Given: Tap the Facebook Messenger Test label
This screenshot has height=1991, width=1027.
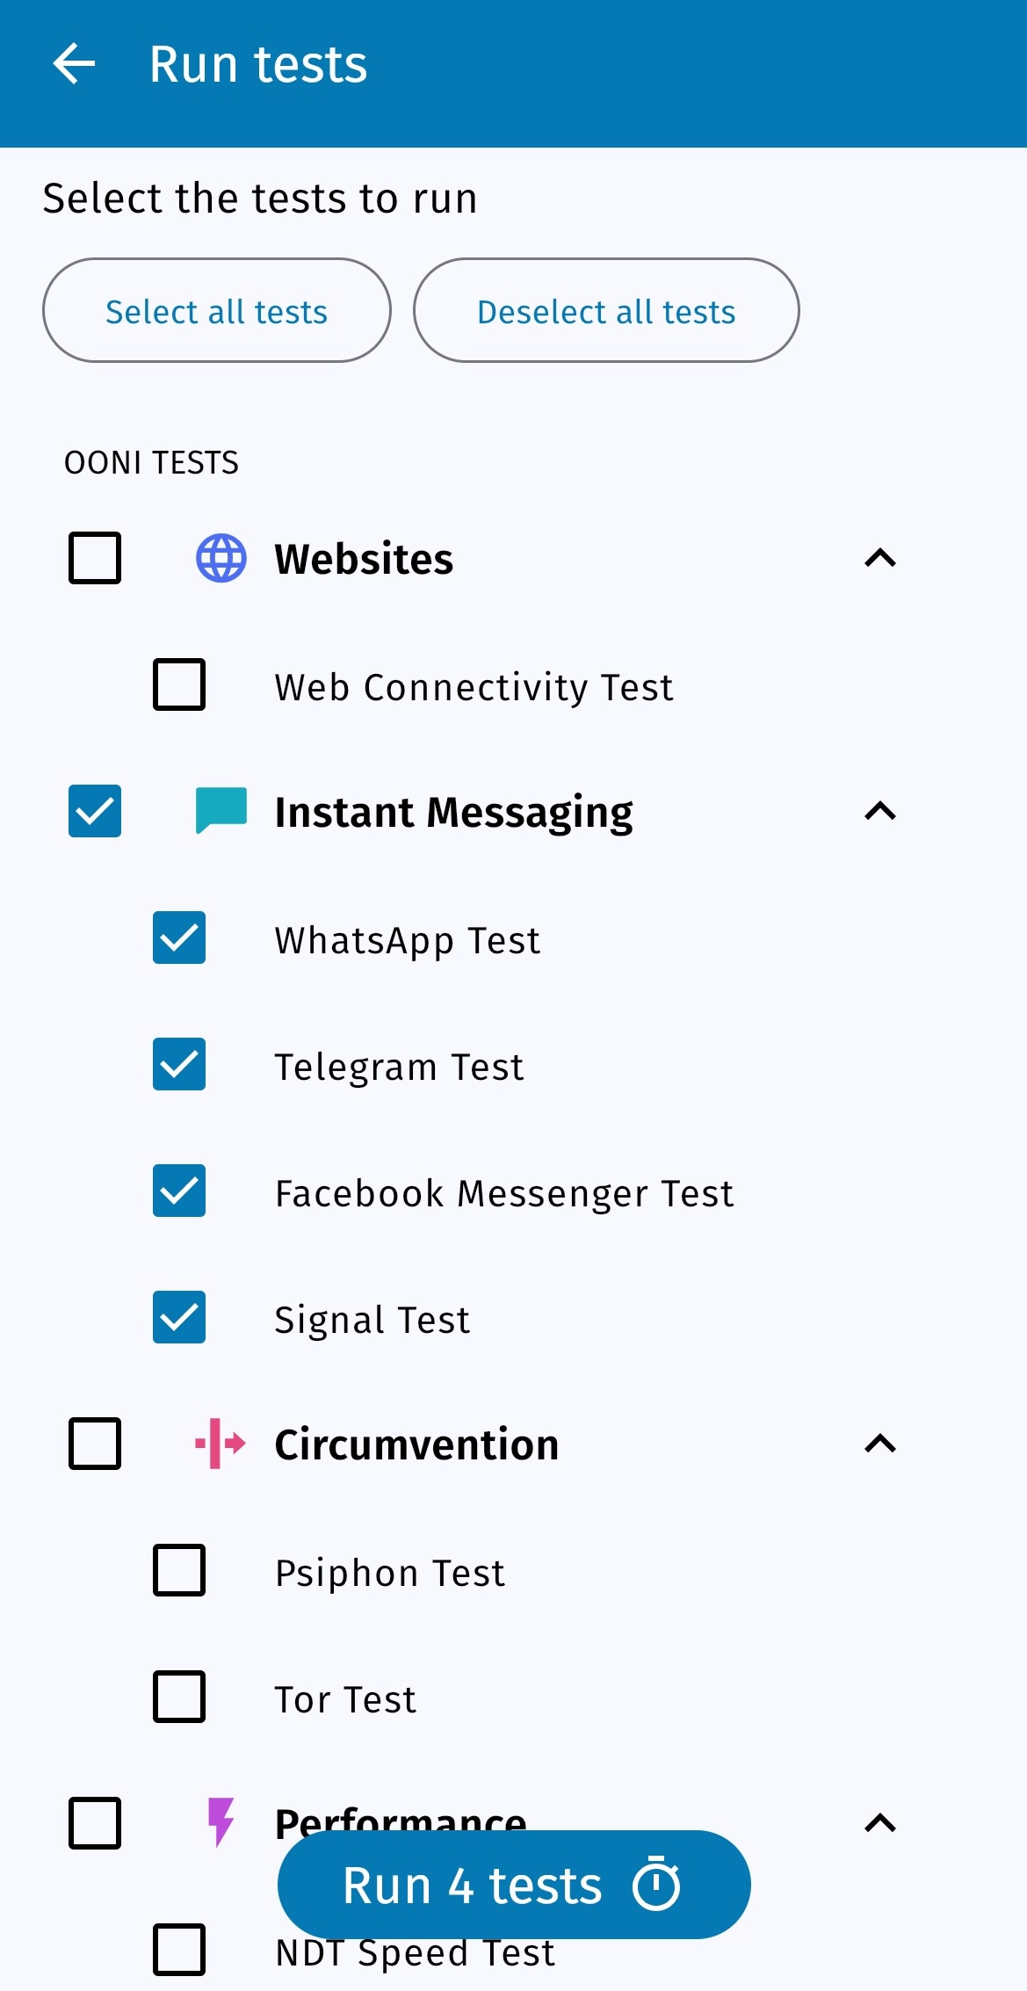Looking at the screenshot, I should [503, 1192].
